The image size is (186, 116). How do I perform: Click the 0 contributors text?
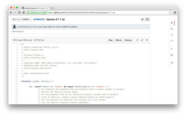pyautogui.click(x=18, y=32)
